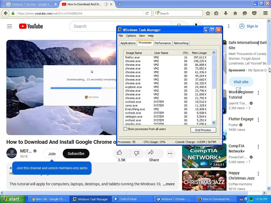Switch to the Applications tab
The height and width of the screenshot is (203, 271).
click(x=128, y=43)
